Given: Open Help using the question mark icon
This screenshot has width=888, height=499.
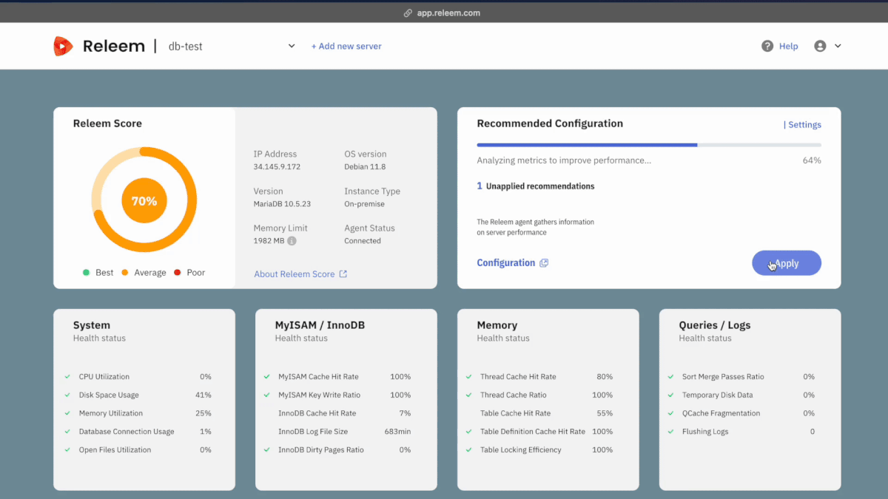Looking at the screenshot, I should point(767,46).
